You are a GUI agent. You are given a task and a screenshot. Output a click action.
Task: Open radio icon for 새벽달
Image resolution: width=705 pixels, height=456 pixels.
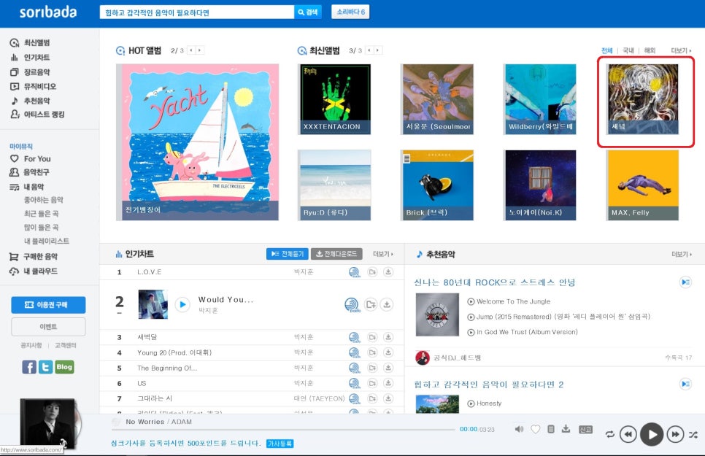coord(354,337)
